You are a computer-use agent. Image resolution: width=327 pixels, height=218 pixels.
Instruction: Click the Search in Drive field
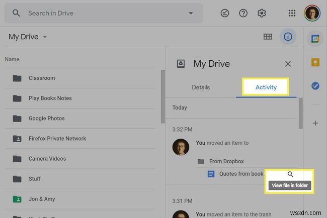point(101,14)
